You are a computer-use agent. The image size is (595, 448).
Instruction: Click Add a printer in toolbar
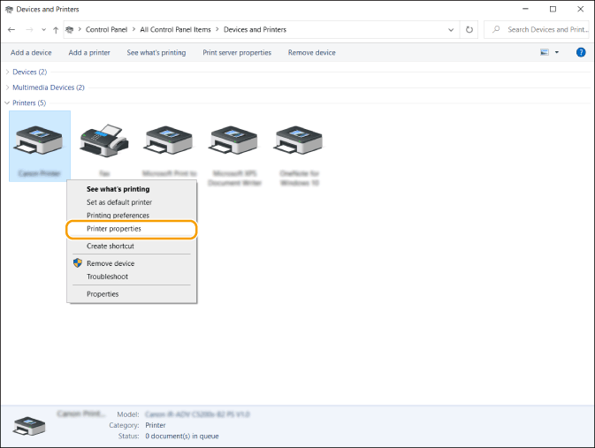89,52
